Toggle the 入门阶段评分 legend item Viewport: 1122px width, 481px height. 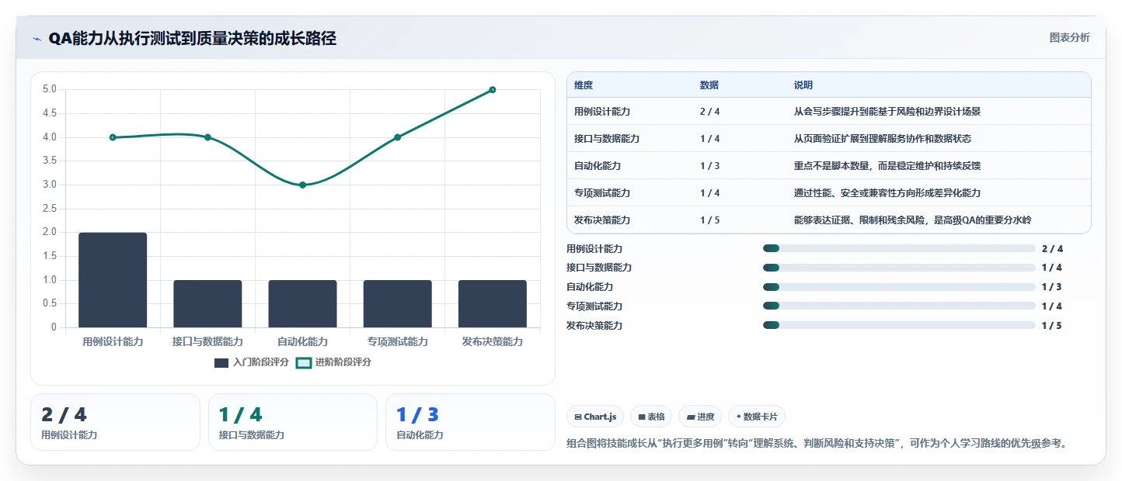point(251,362)
